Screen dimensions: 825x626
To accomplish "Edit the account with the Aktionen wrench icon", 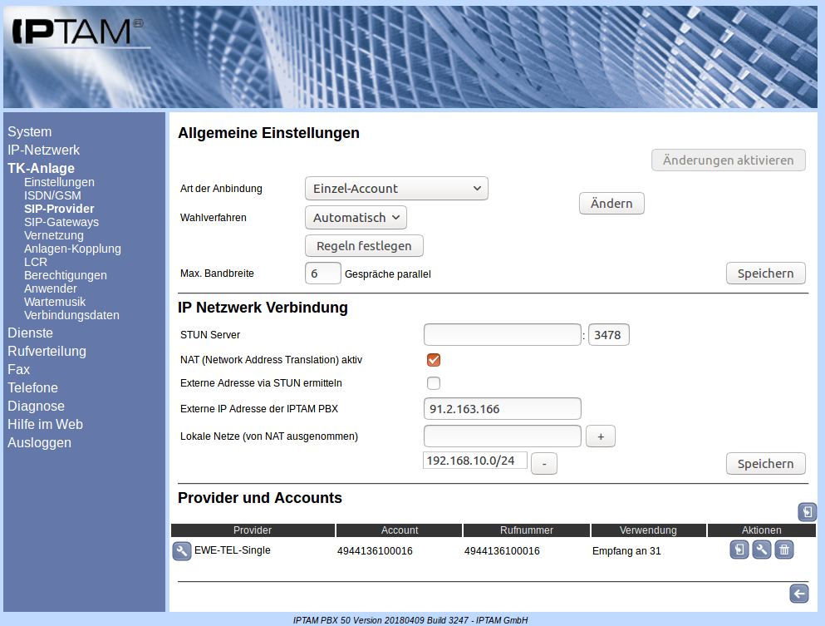I will tap(762, 550).
